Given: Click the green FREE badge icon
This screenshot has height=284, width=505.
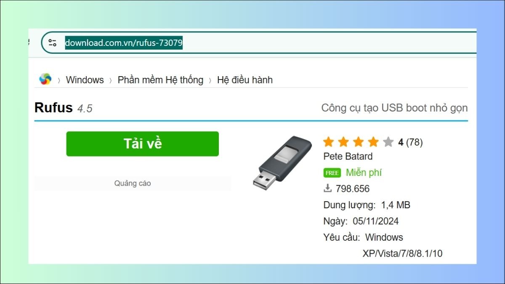Looking at the screenshot, I should [x=332, y=173].
